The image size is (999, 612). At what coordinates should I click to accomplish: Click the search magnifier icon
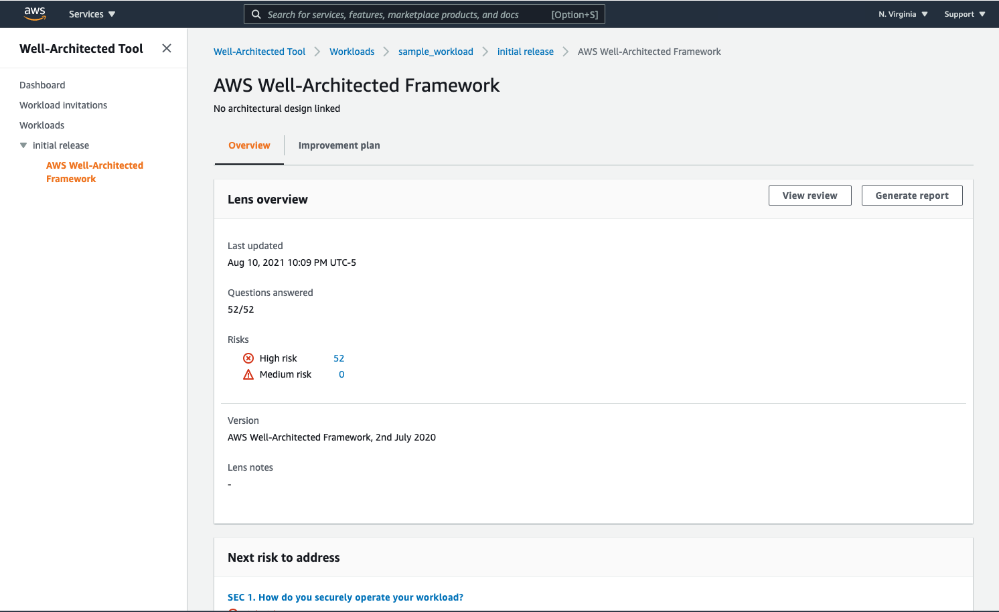(256, 14)
